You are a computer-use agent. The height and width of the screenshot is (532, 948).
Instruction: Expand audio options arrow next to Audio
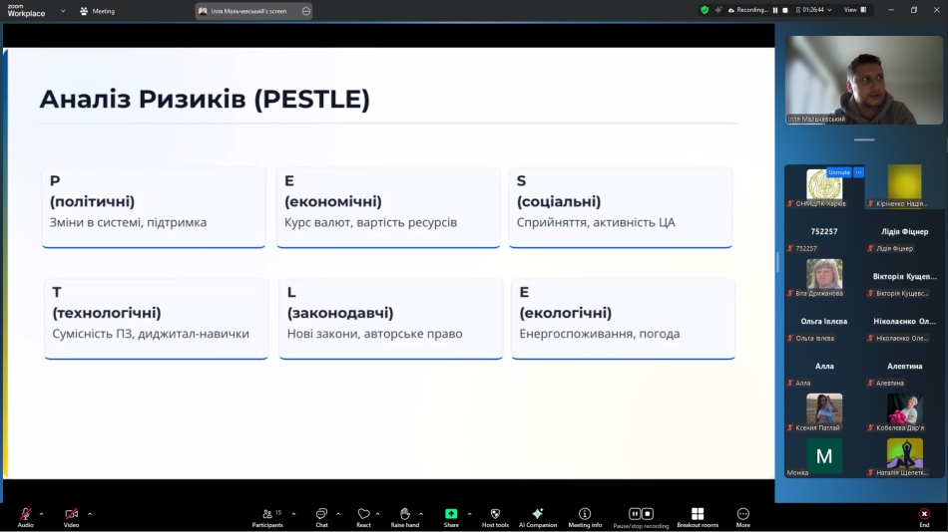point(41,514)
